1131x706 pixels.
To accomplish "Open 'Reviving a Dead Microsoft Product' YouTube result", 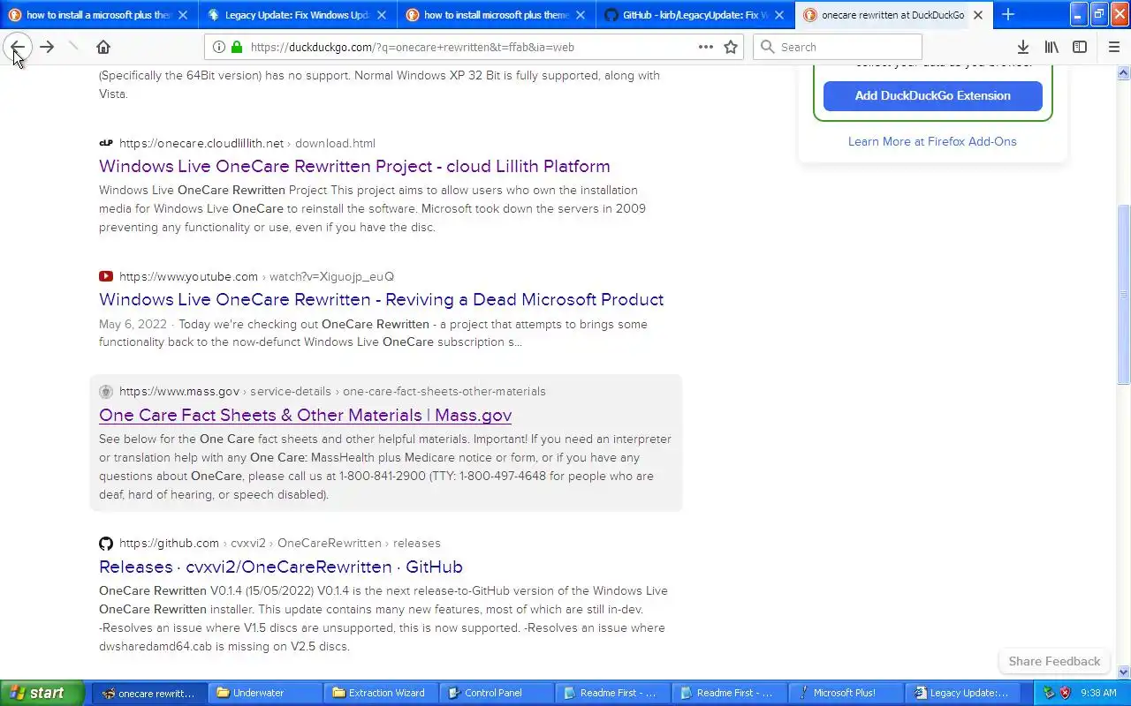I will [x=381, y=299].
